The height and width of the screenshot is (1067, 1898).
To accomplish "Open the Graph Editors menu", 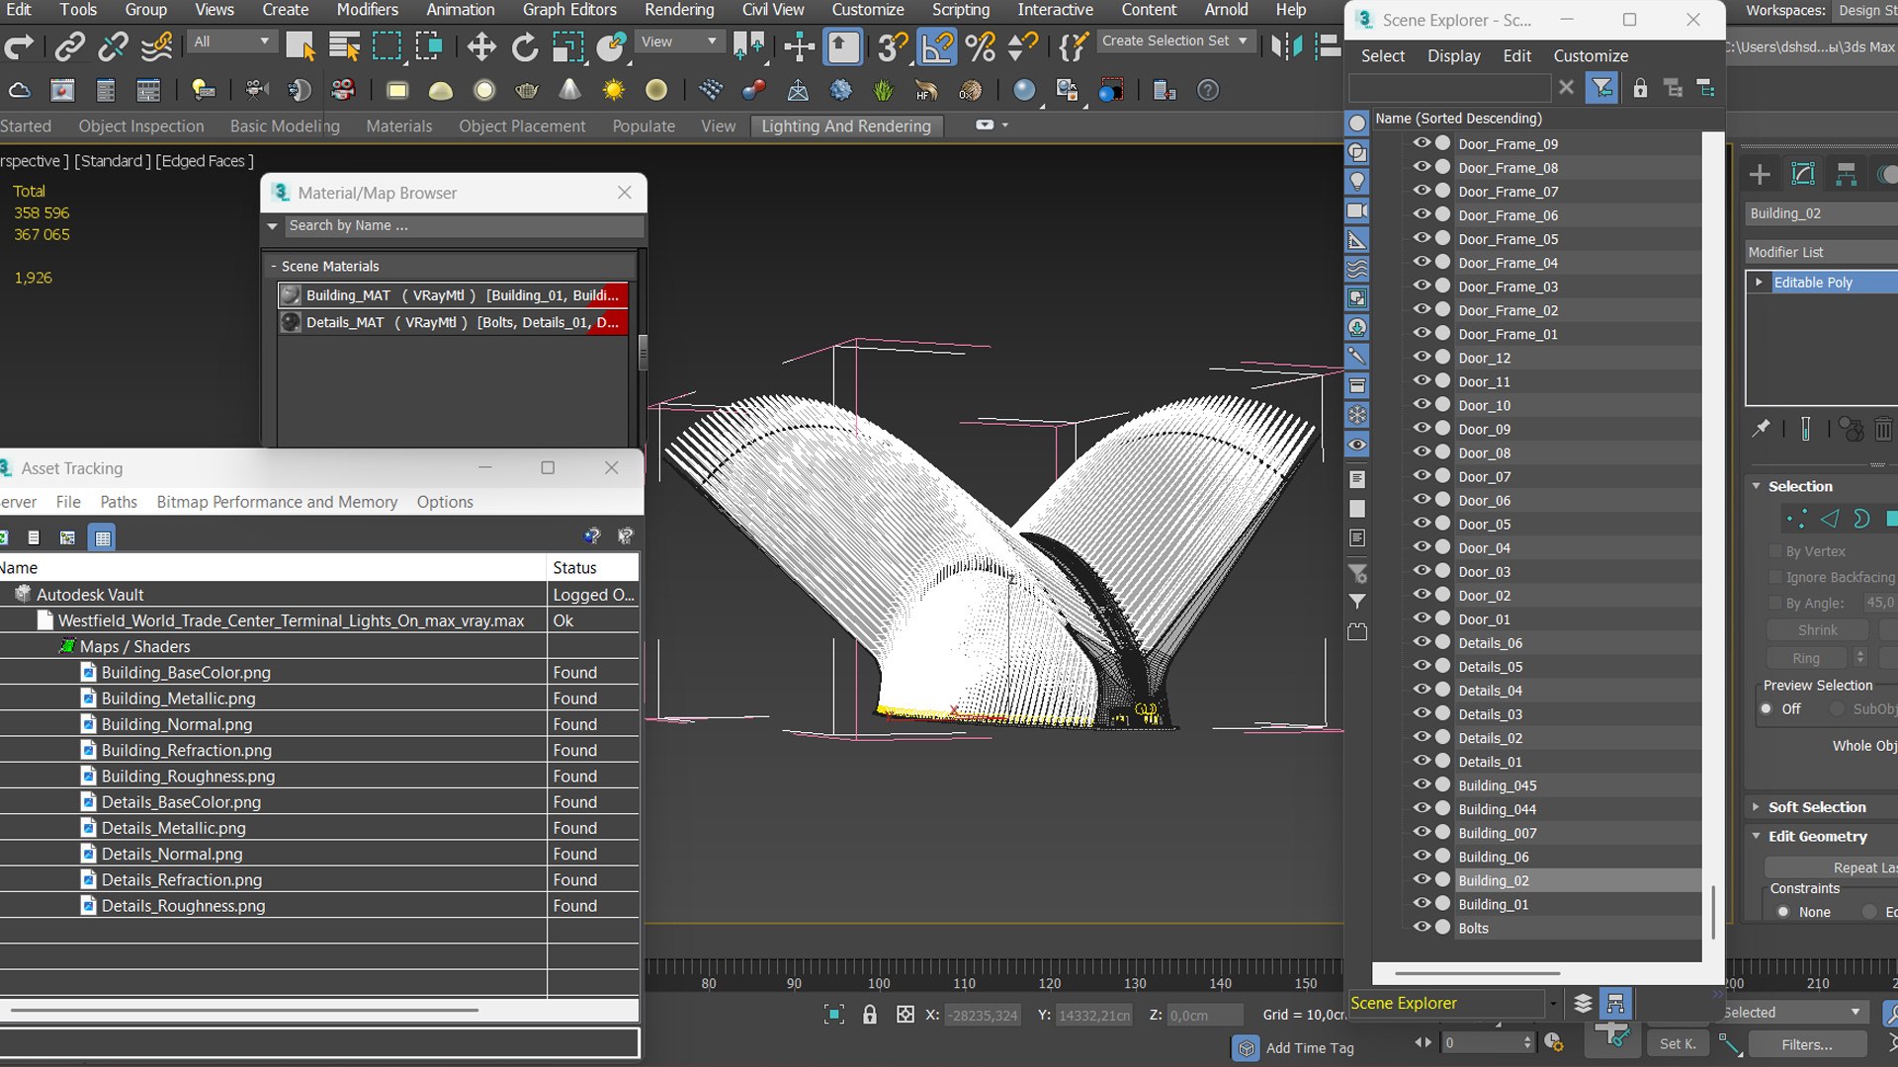I will [569, 10].
